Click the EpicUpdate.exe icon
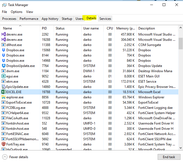Image resolution: width=183 pixels, height=162 pixels. tap(4, 87)
